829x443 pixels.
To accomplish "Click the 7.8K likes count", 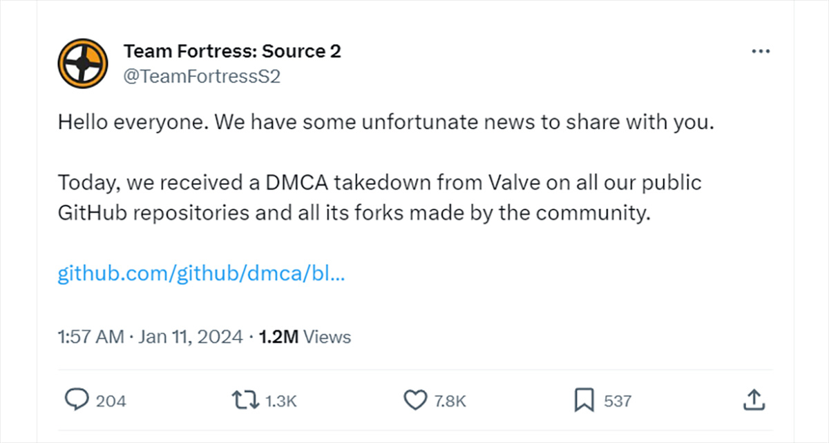I will pos(451,400).
